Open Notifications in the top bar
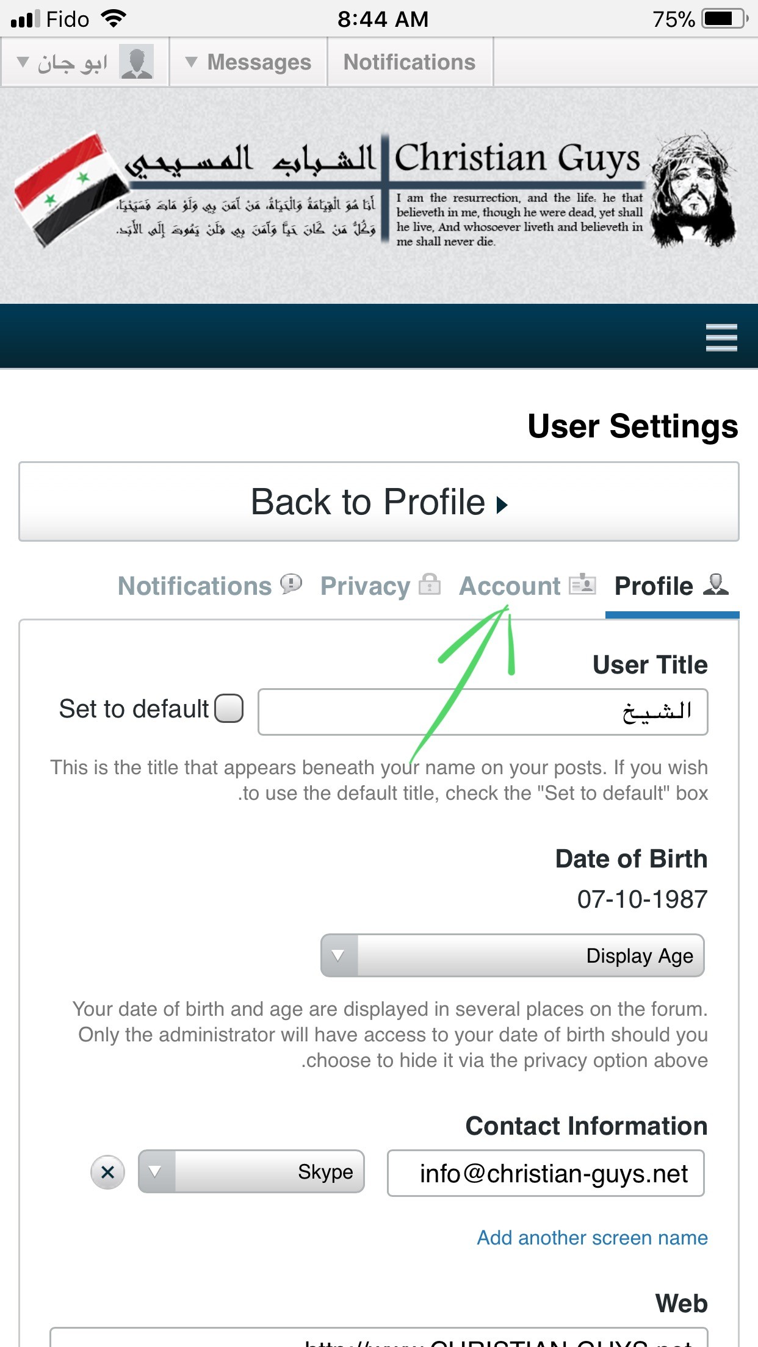The image size is (758, 1347). click(x=410, y=62)
